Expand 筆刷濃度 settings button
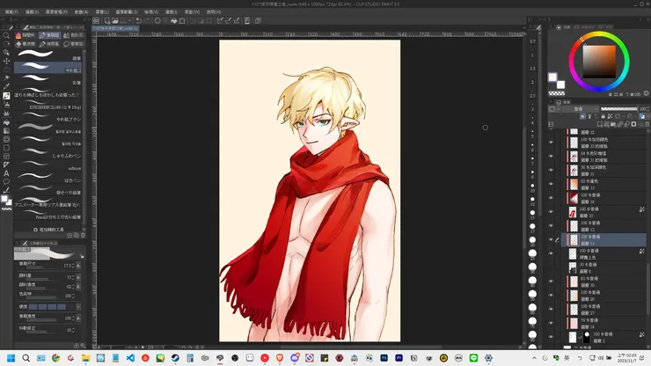This screenshot has height=366, width=651. pos(78,318)
